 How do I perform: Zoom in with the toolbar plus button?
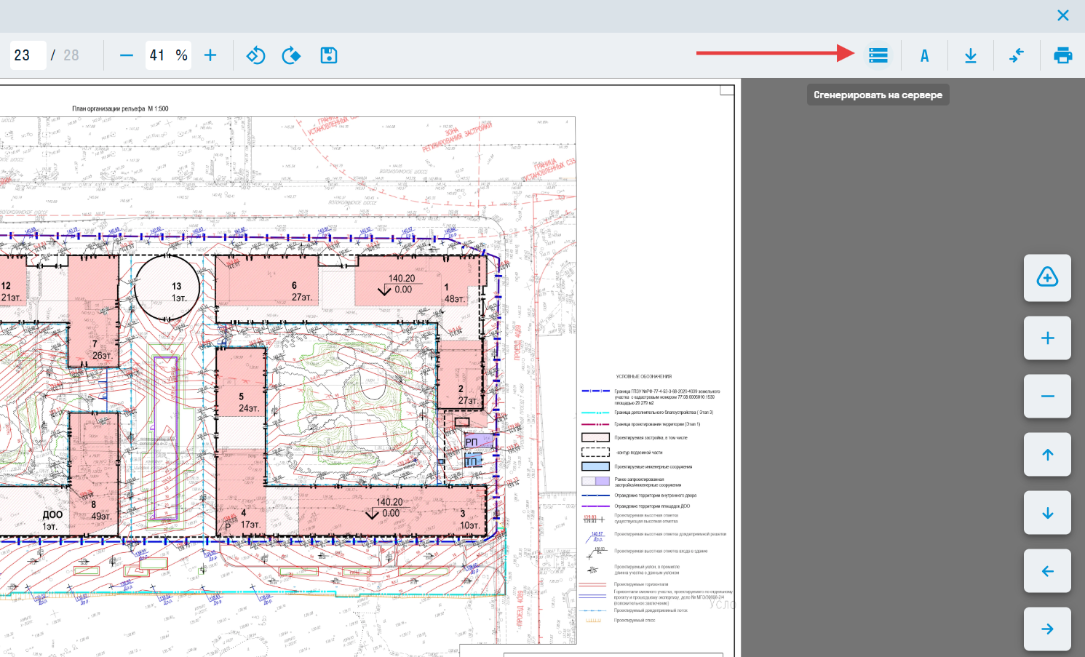coord(210,55)
